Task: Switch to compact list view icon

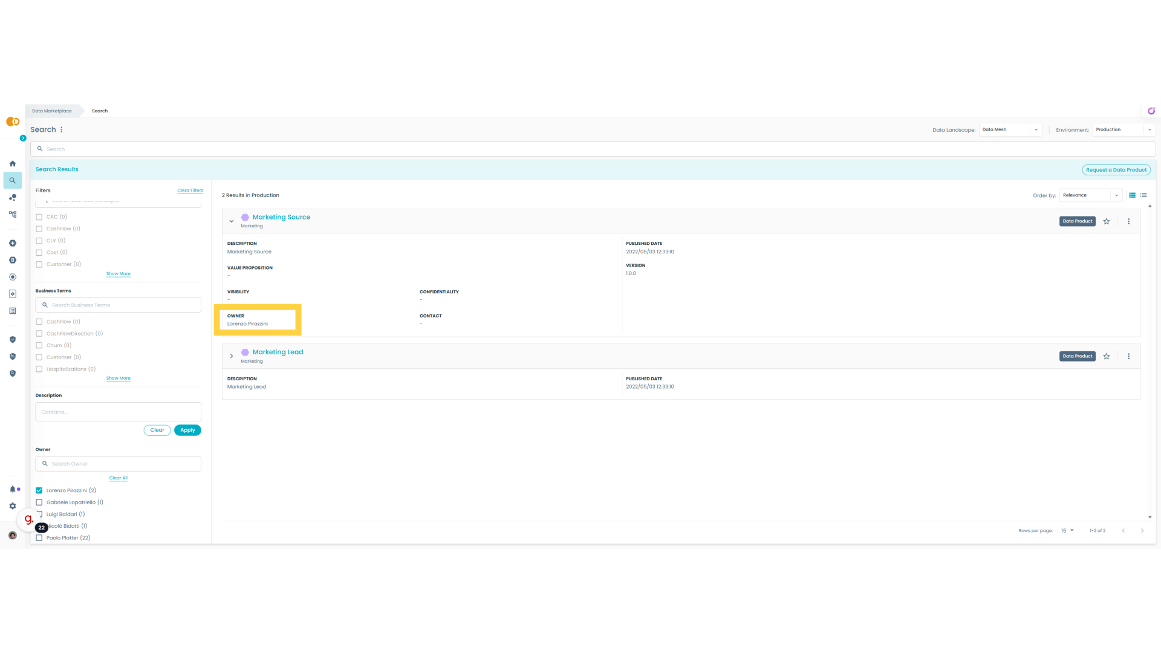Action: pos(1143,195)
